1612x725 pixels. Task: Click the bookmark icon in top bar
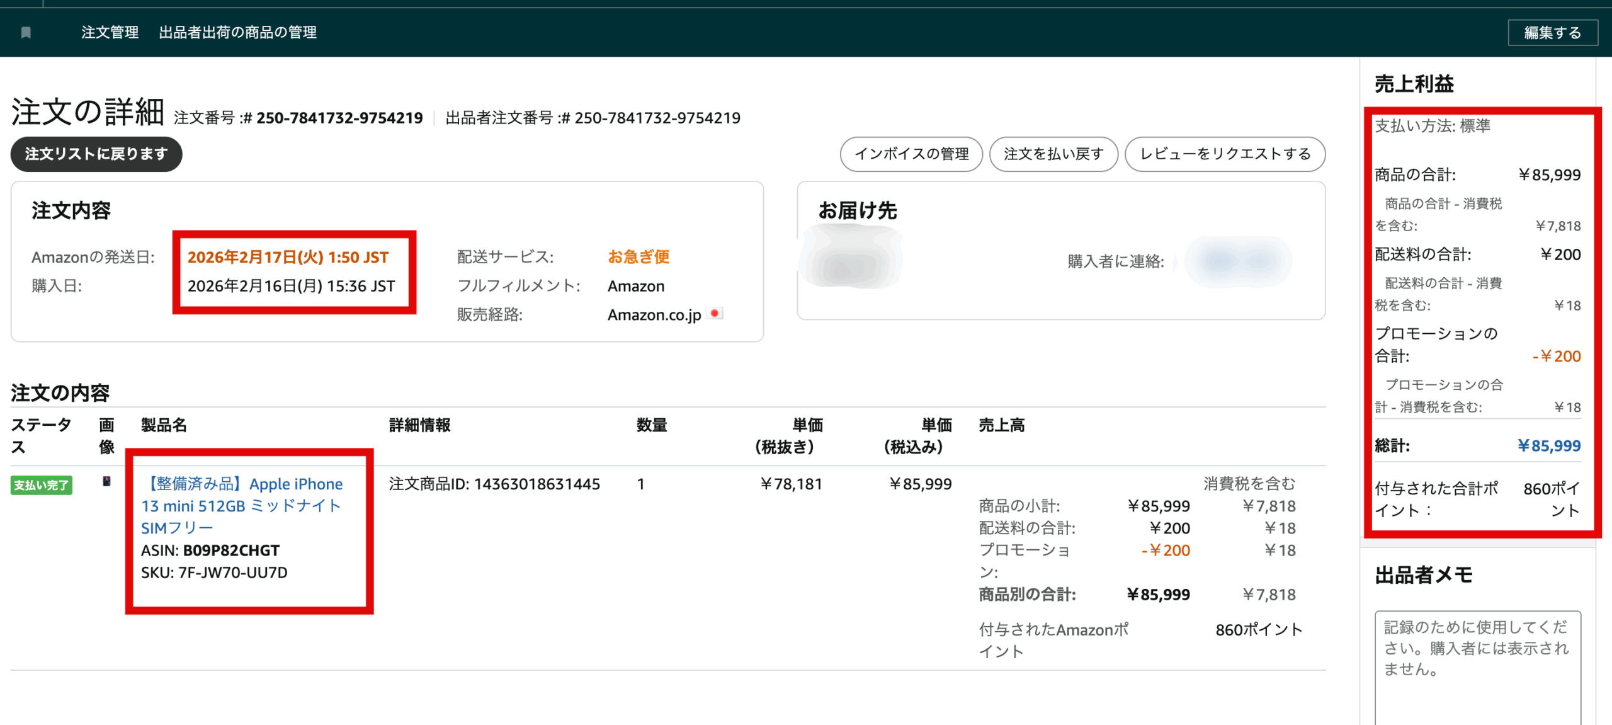[26, 32]
